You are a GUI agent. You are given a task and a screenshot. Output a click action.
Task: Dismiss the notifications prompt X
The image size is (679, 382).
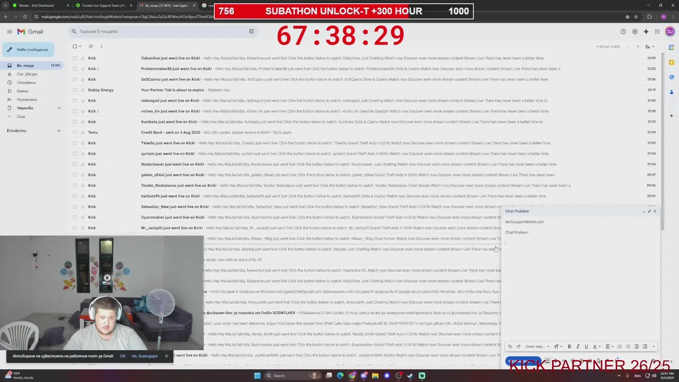(166, 356)
